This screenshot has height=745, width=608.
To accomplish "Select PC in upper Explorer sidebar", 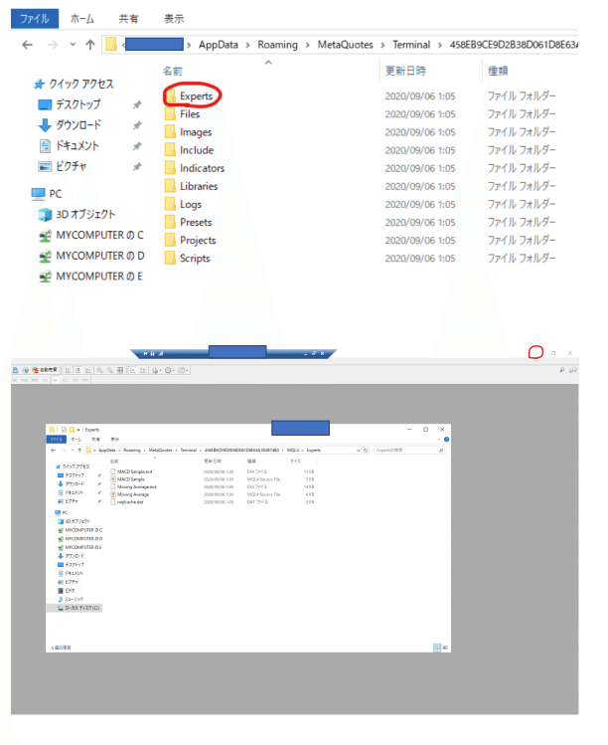I will pos(47,194).
